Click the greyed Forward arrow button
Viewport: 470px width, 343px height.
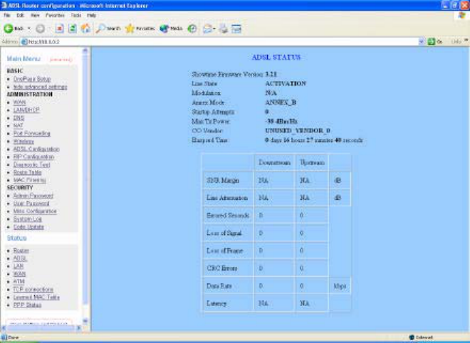40,28
